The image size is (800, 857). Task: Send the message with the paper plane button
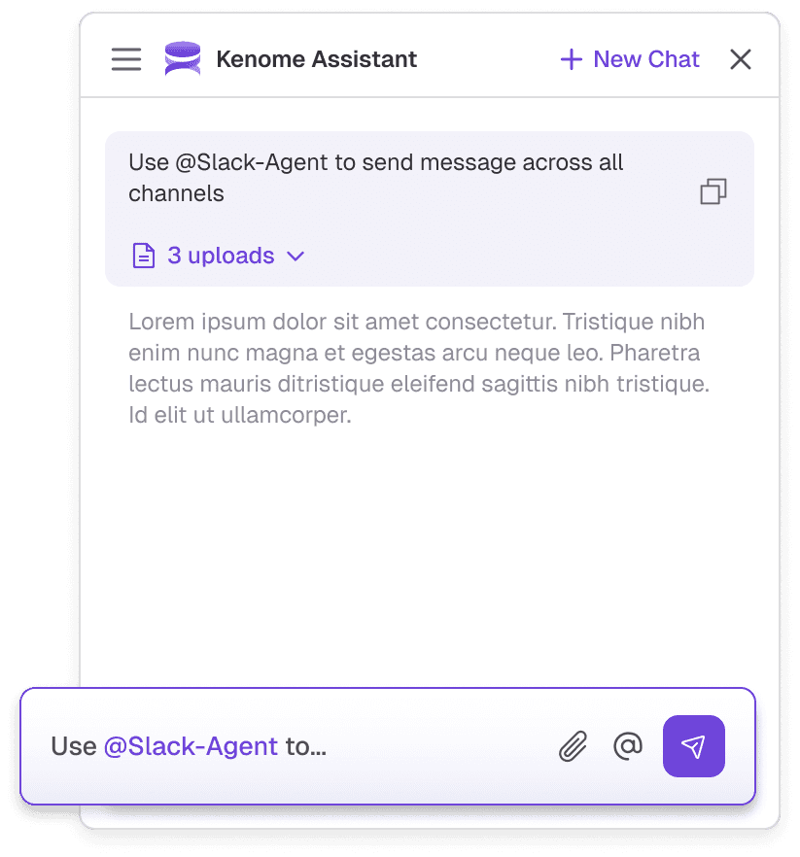[x=693, y=746]
